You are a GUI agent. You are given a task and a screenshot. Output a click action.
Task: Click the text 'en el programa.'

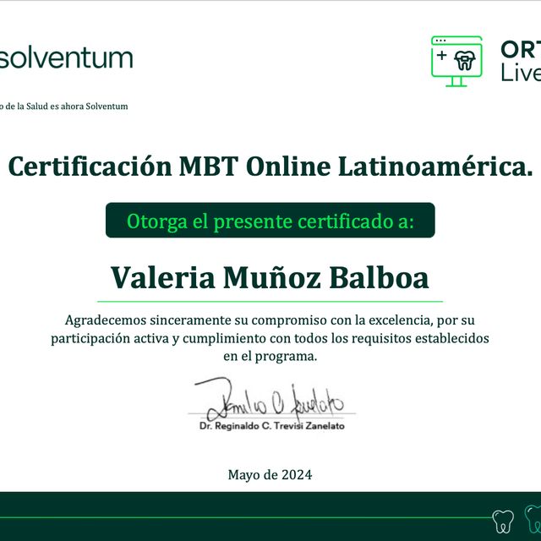click(270, 357)
